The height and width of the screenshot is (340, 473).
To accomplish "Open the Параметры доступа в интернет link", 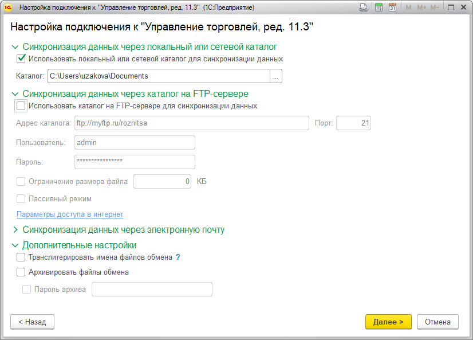I will pos(70,214).
